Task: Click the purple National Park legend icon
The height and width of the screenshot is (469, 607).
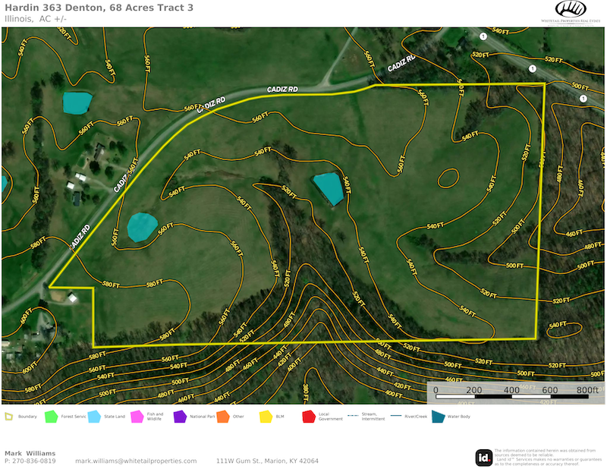Action: point(180,416)
